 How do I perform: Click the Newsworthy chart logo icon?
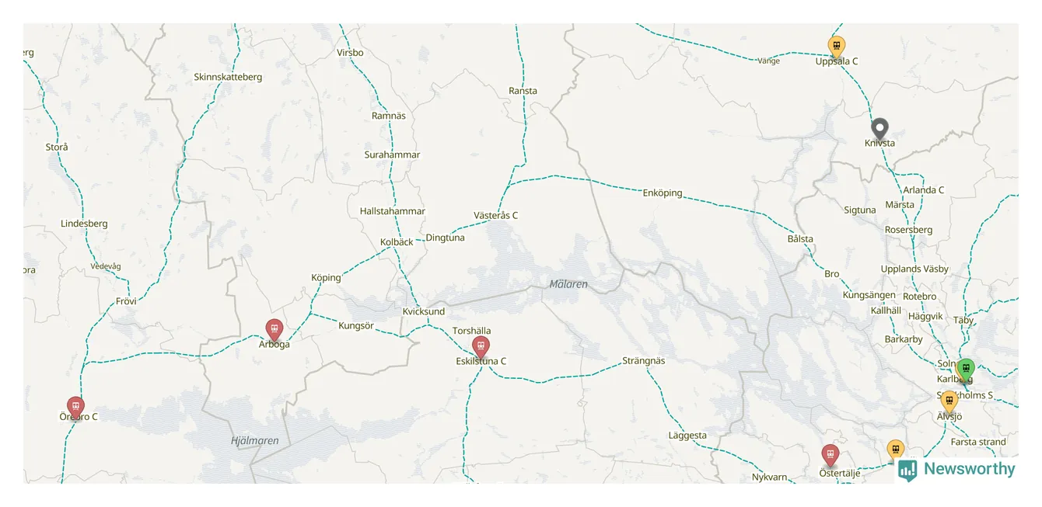pyautogui.click(x=907, y=470)
